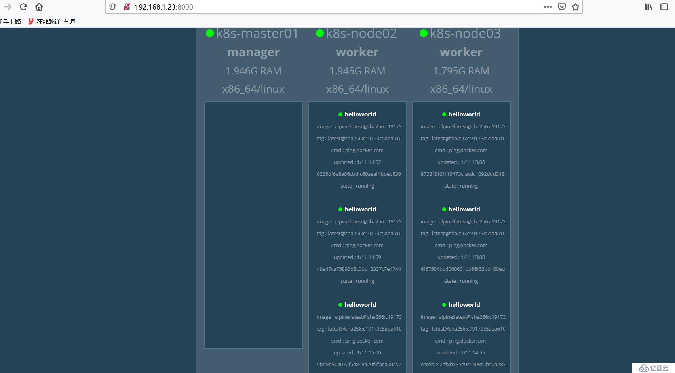Screen dimensions: 675x373
Task: Save page to Pocket icon
Action: click(562, 7)
